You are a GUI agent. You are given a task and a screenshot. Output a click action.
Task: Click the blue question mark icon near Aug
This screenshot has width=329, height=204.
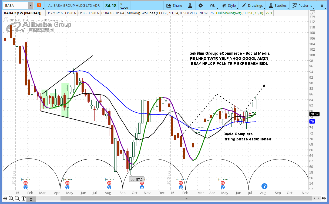click(x=264, y=186)
